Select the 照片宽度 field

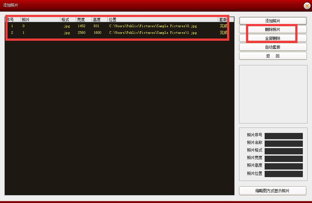pyautogui.click(x=283, y=159)
